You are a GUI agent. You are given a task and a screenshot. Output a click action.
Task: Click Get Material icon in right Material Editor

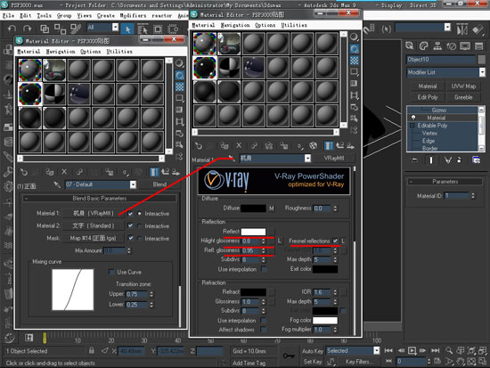[199, 145]
